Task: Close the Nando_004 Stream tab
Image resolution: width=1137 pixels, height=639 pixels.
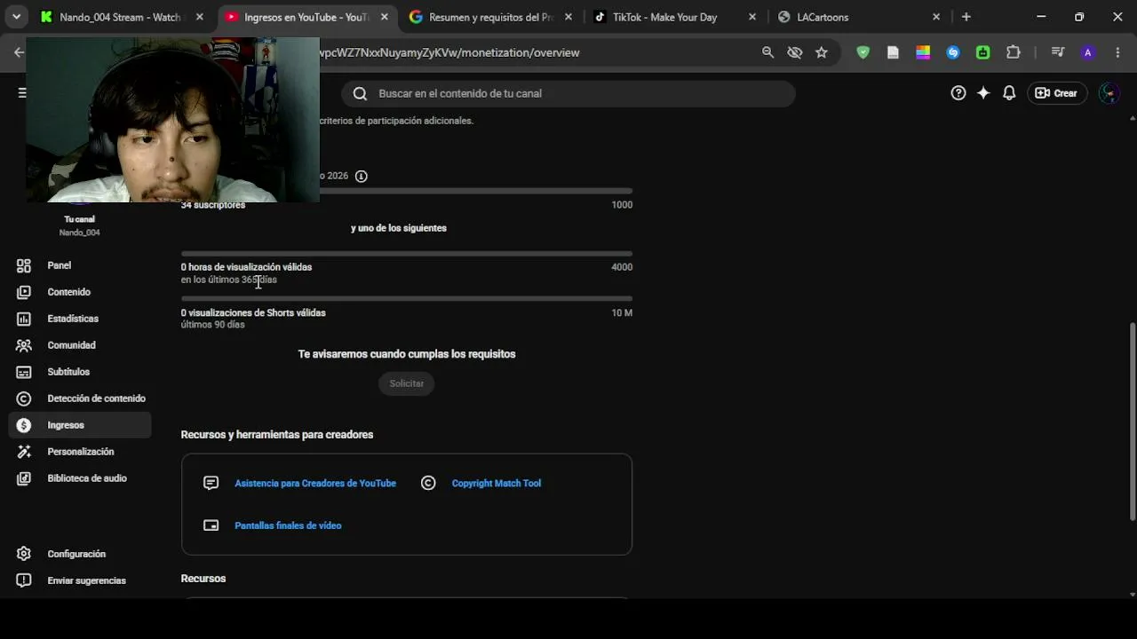Action: point(199,17)
